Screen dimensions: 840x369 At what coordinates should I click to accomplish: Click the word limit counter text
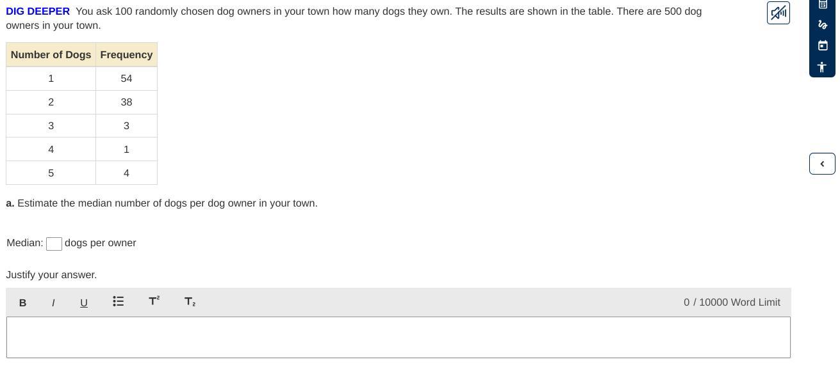point(732,302)
